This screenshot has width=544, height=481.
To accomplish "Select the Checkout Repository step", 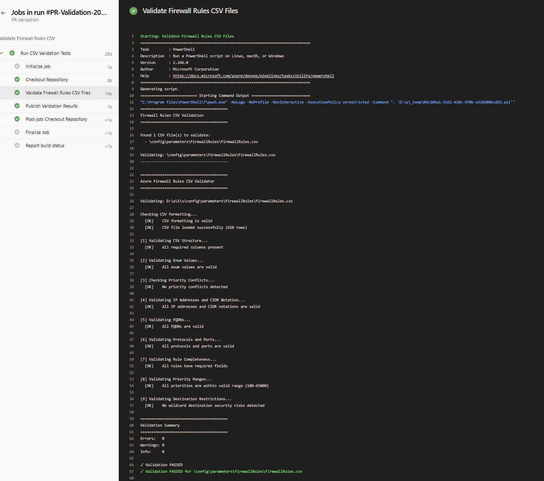I will click(47, 80).
